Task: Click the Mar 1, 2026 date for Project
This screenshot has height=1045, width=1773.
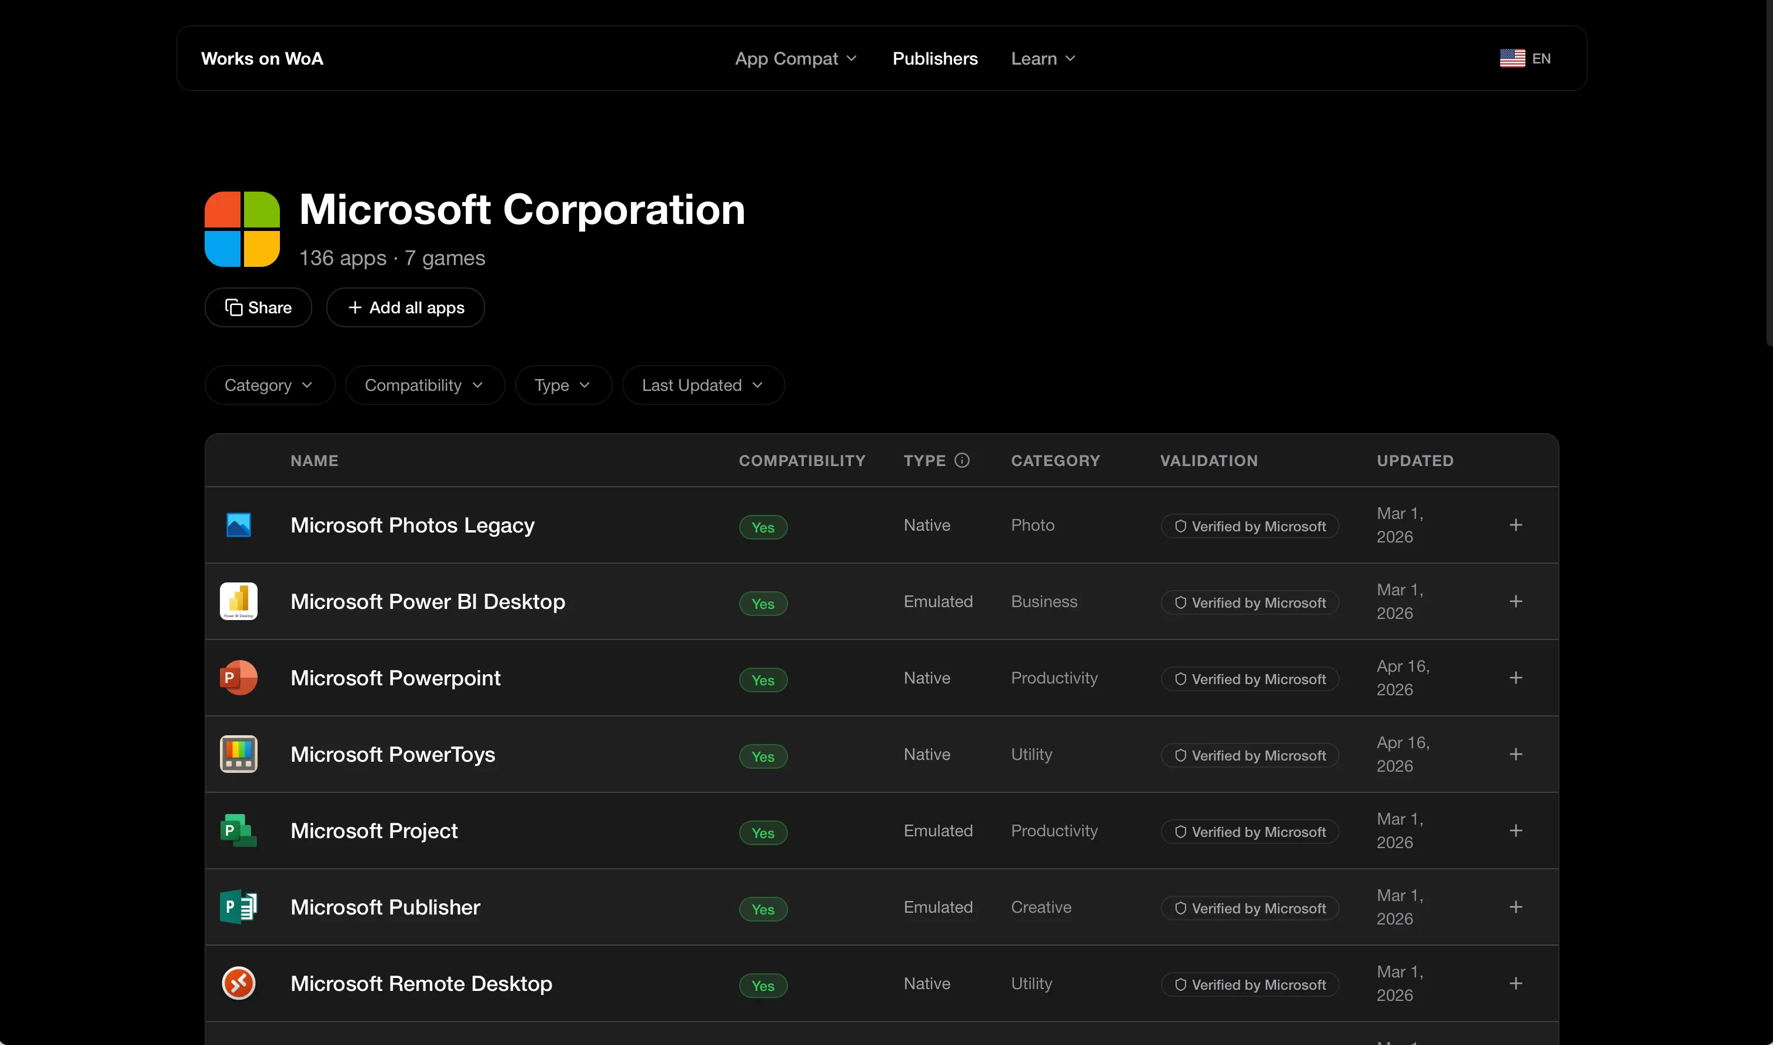Action: click(1400, 831)
